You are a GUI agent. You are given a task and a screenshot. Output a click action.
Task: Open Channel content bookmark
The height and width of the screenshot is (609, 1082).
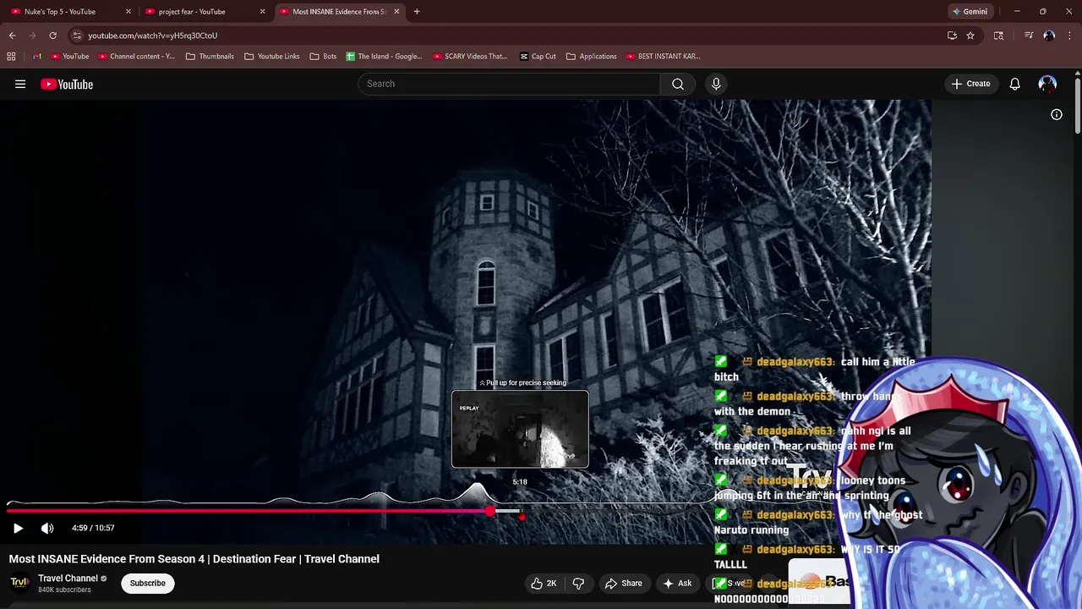[136, 57]
